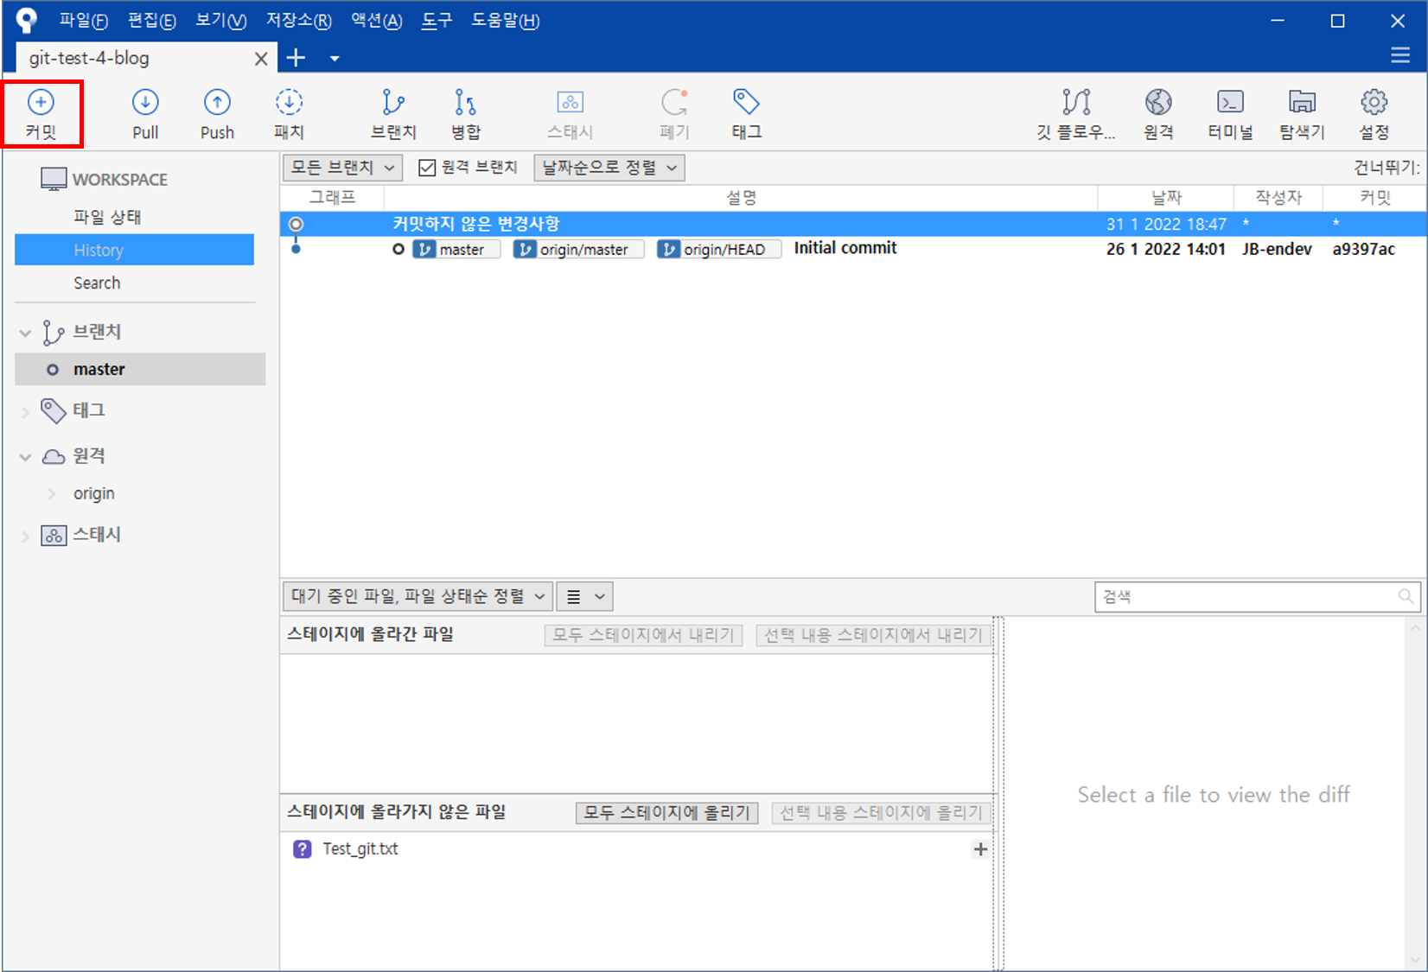
Task: Click commit hash a9397ac
Action: click(1363, 249)
